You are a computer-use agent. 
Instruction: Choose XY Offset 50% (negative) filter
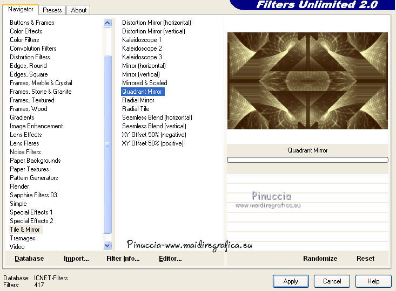coord(154,135)
